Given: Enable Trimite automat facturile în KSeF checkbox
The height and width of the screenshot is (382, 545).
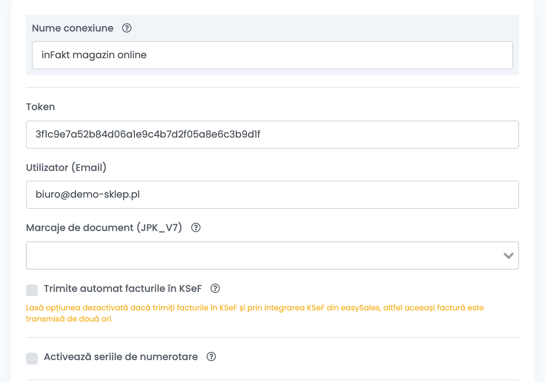Looking at the screenshot, I should coord(32,290).
